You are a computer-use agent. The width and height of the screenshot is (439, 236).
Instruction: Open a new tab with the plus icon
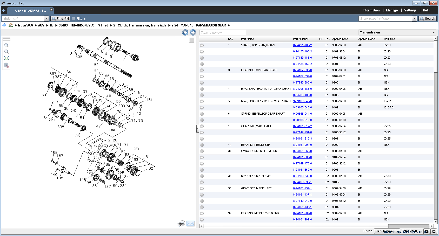click(4, 11)
